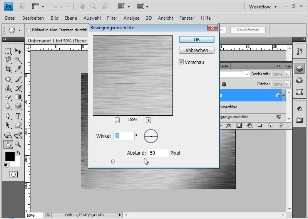Select the Magic Wand tool

coord(18,60)
